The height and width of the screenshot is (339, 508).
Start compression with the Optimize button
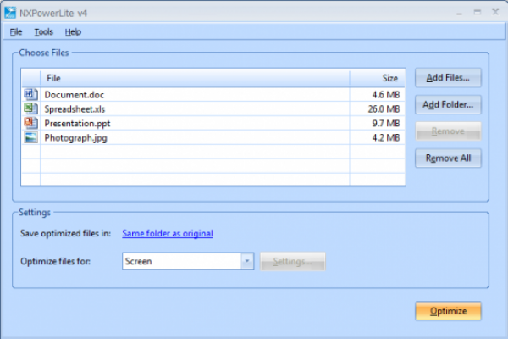tap(448, 311)
